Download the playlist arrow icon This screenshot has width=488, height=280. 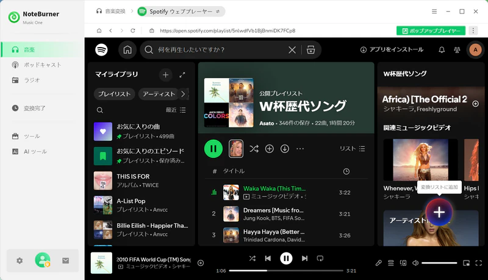[285, 149]
